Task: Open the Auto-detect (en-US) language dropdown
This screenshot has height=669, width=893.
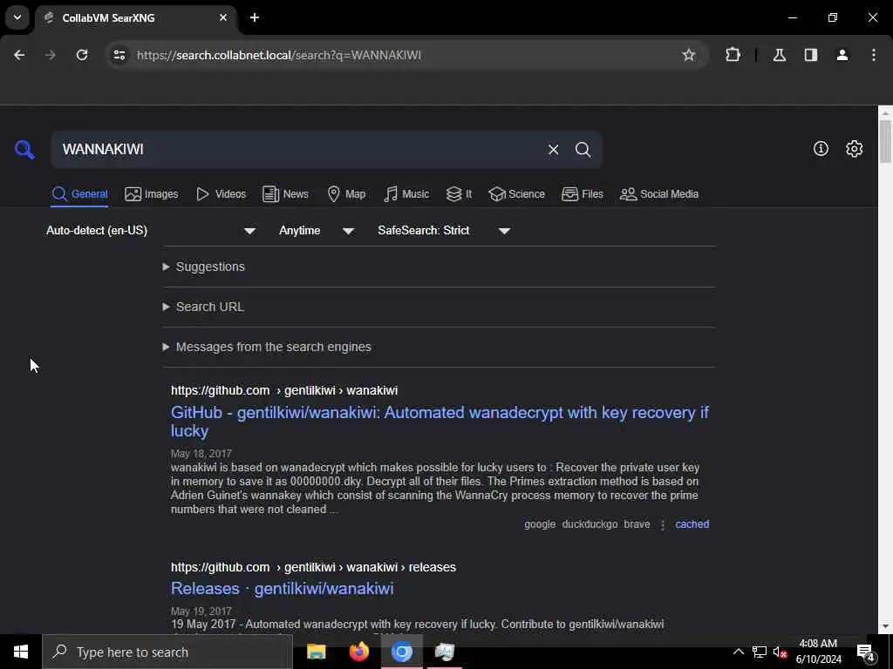Action: (151, 230)
